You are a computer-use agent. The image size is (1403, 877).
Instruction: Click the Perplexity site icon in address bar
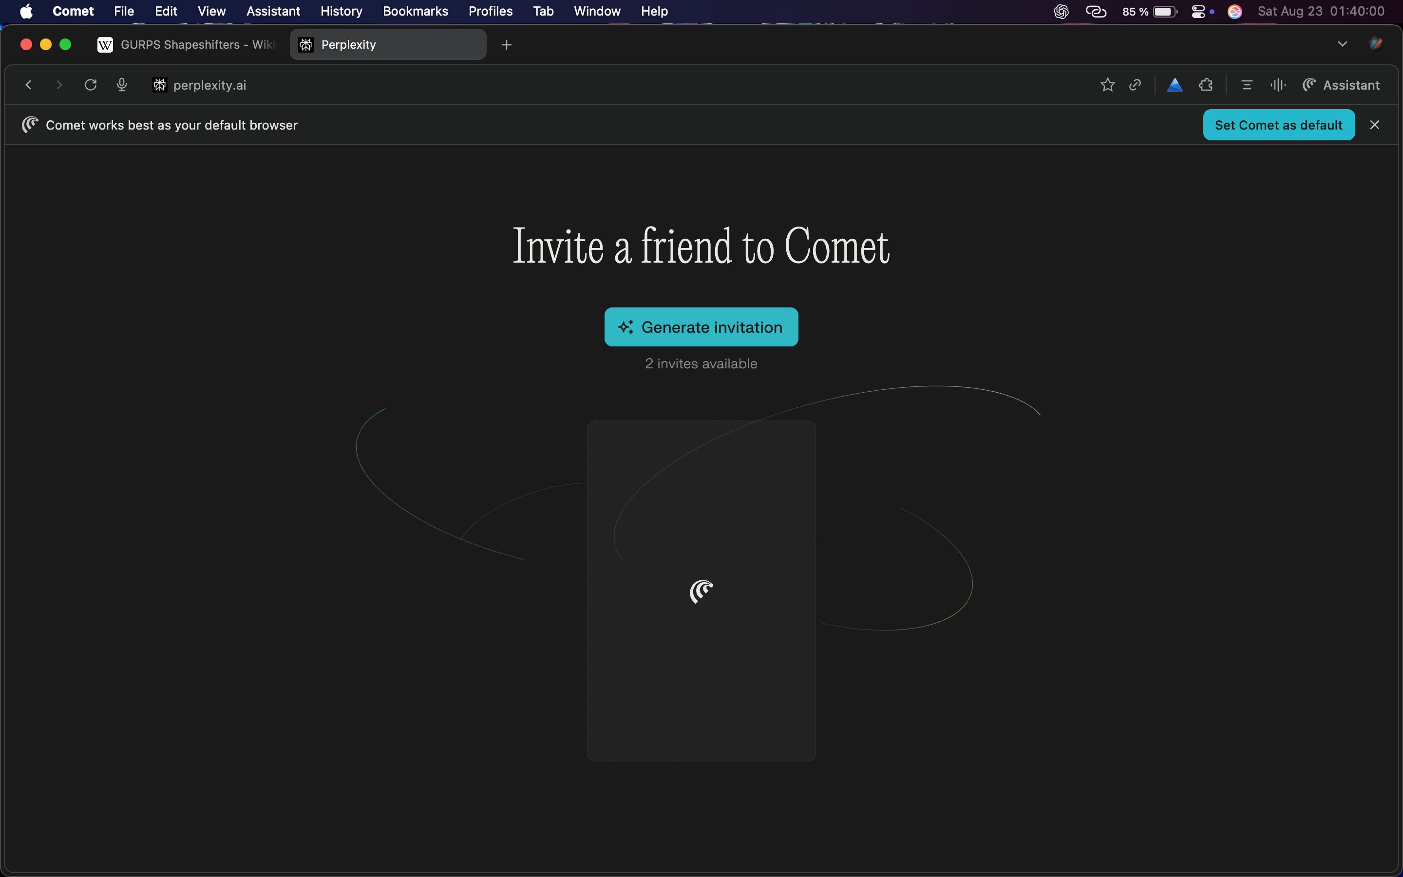tap(159, 85)
